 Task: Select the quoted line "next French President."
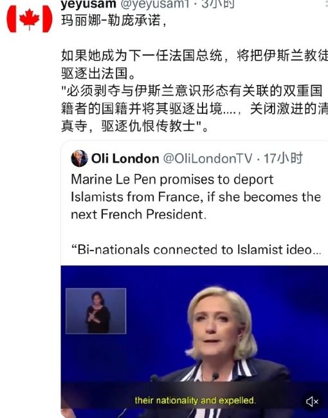[138, 214]
